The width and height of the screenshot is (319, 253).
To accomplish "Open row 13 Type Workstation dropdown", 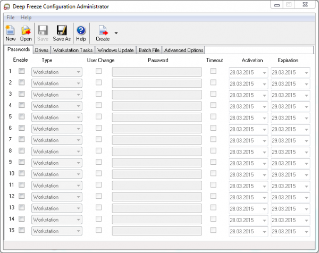I will 57,208.
